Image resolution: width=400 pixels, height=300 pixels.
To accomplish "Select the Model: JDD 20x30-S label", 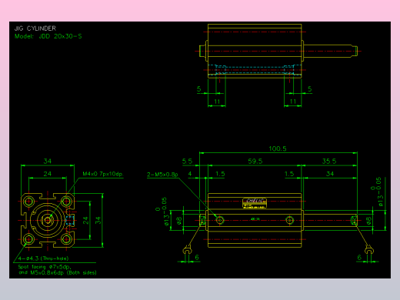I will (x=48, y=36).
